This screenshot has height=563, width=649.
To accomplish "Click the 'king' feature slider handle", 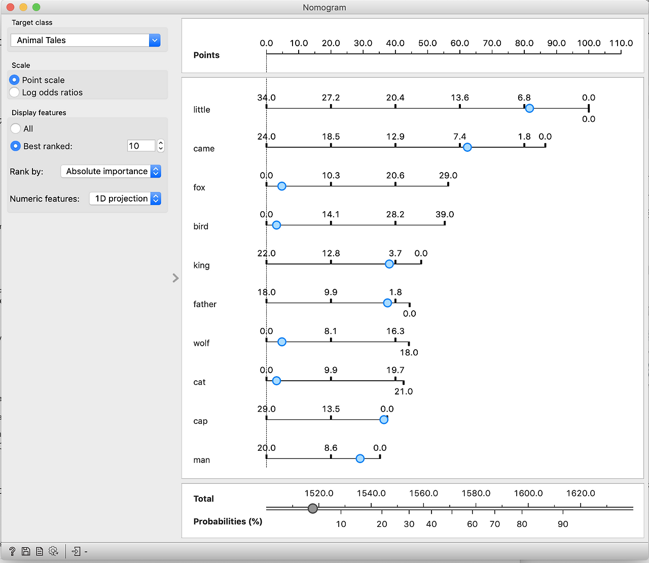I will (389, 264).
